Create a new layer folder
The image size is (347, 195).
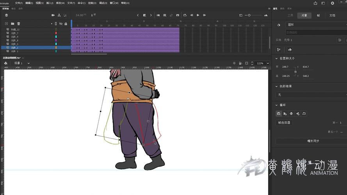(12, 24)
